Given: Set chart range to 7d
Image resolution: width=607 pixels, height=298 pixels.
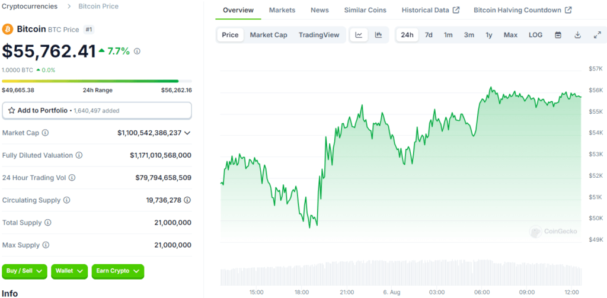Looking at the screenshot, I should tap(429, 35).
